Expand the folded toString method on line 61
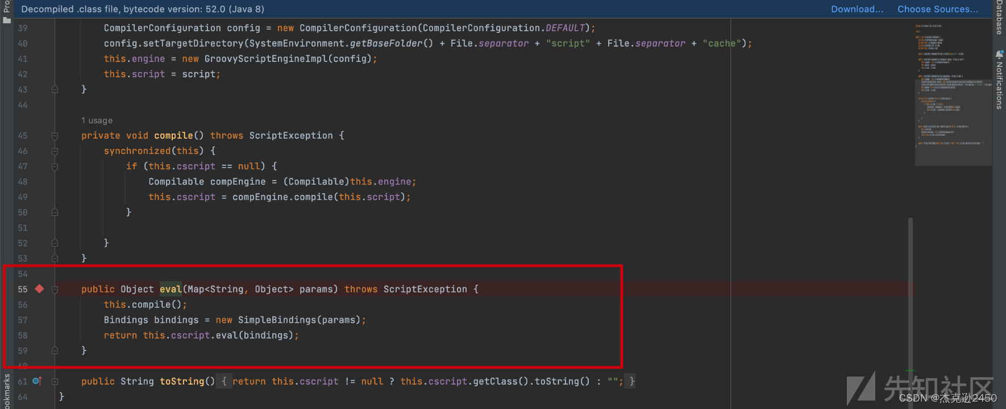 (x=55, y=381)
